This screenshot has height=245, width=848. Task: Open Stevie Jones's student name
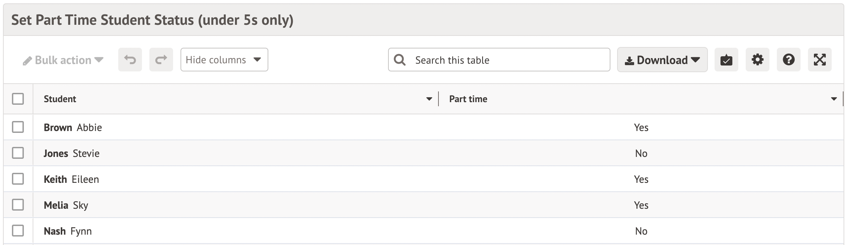pos(72,153)
